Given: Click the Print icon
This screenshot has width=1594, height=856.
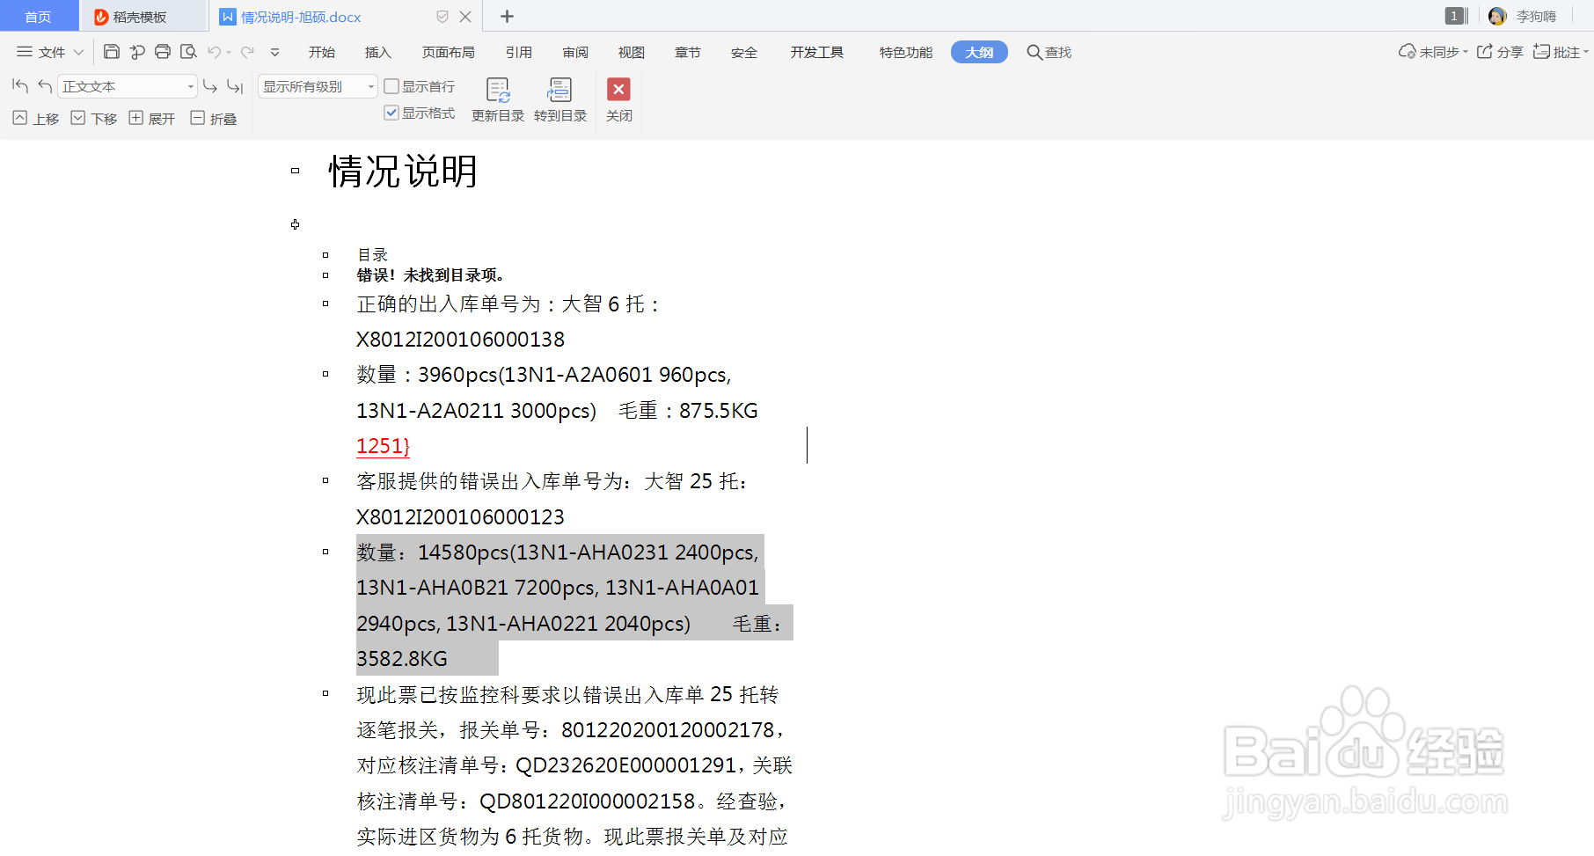Looking at the screenshot, I should point(163,51).
